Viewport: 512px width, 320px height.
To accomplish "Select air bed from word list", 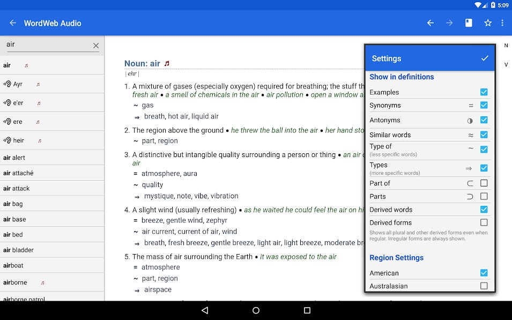I will point(52,234).
